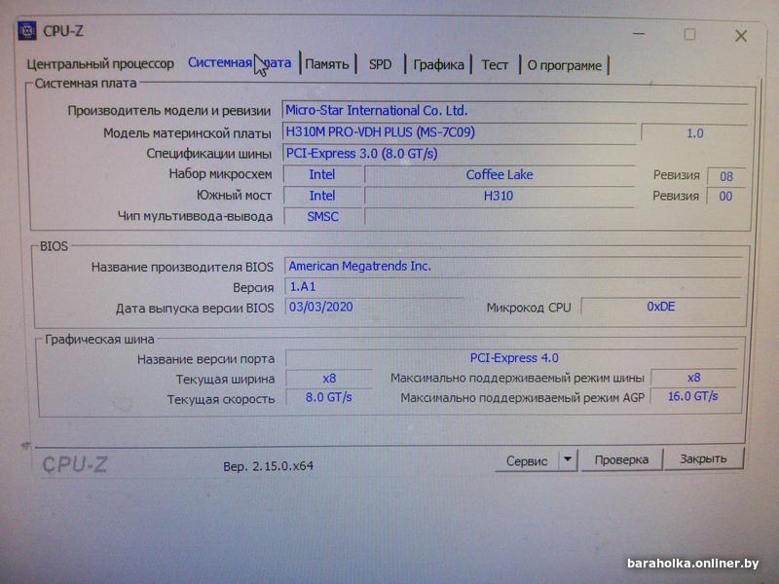Click the Сервис button
Image resolution: width=779 pixels, height=584 pixels.
527,460
